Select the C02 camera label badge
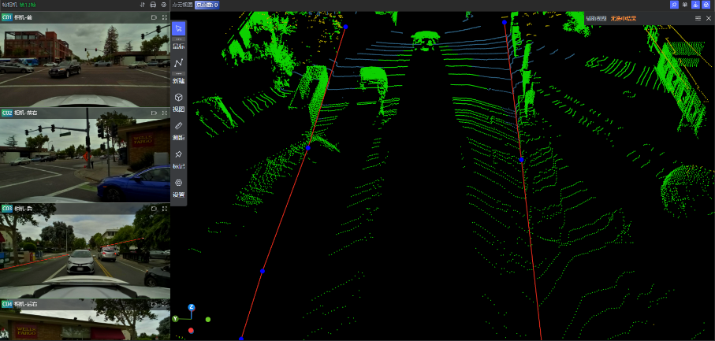This screenshot has width=715, height=341. point(7,113)
